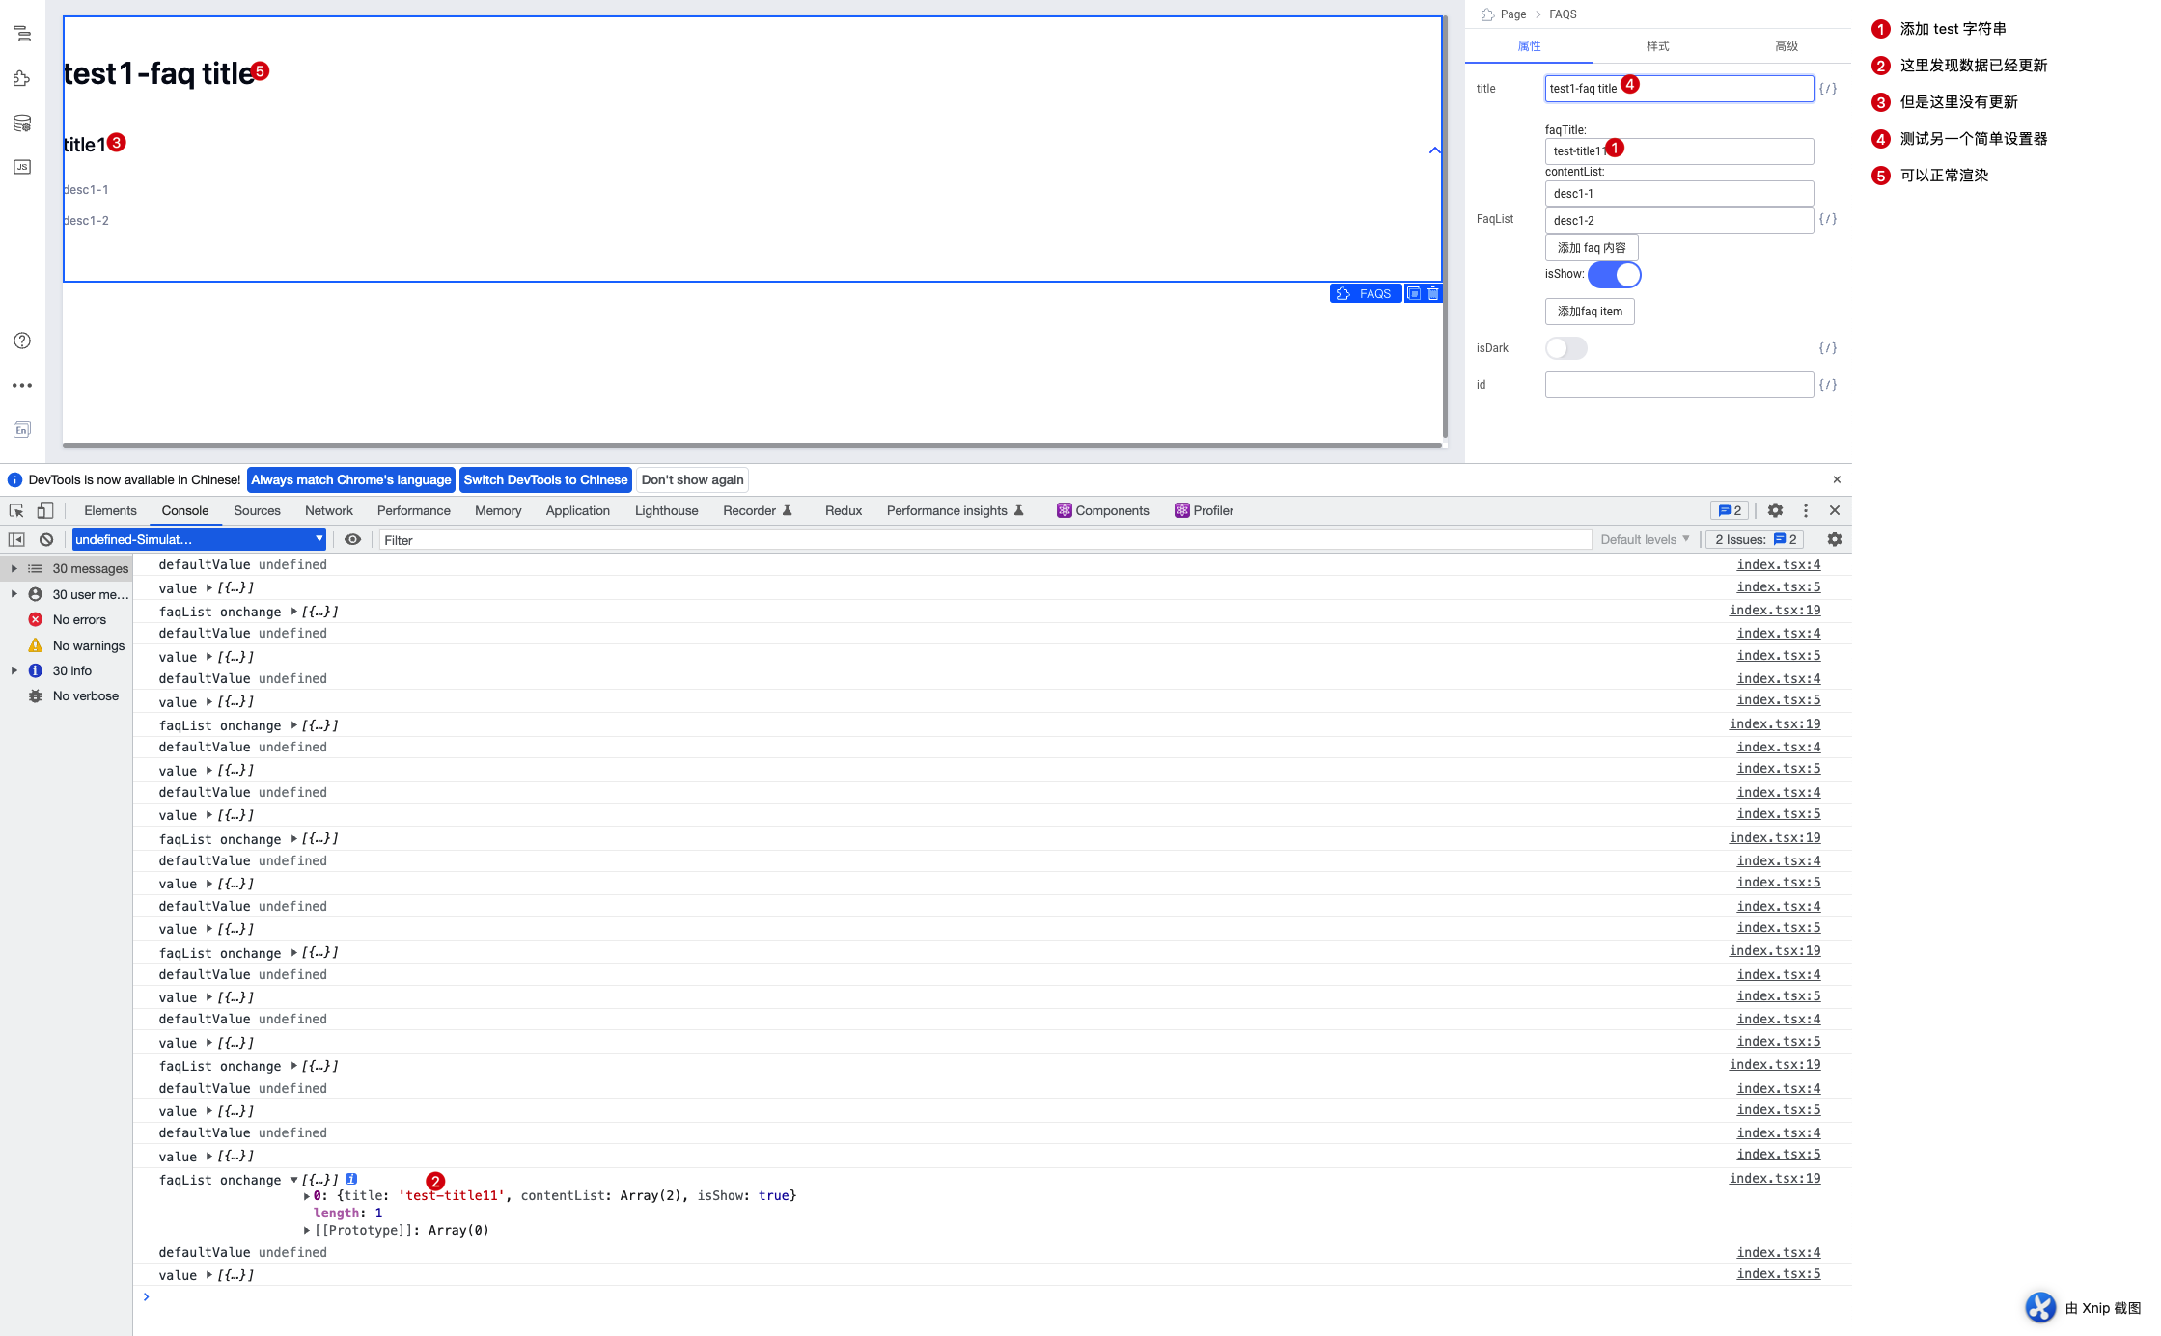Open the JavaScript context dropdown undefined-Simulat
Viewport: 2161px width, 1336px height.
[x=199, y=540]
